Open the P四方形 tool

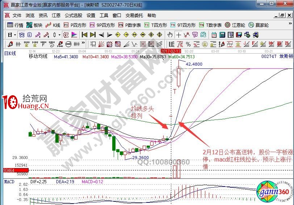(75, 25)
